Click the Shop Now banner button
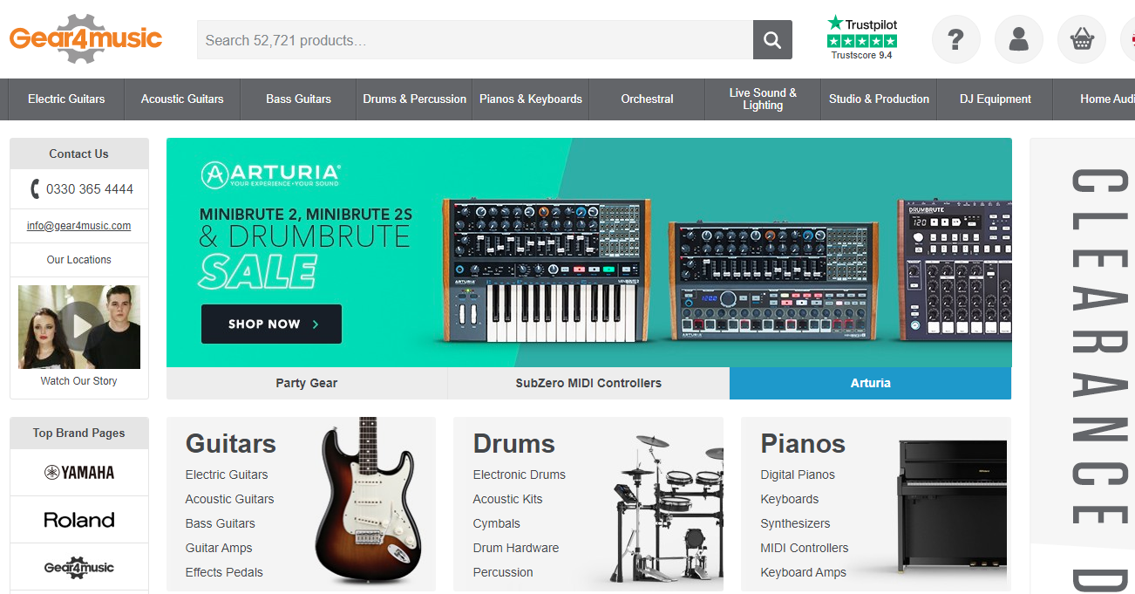 tap(271, 324)
